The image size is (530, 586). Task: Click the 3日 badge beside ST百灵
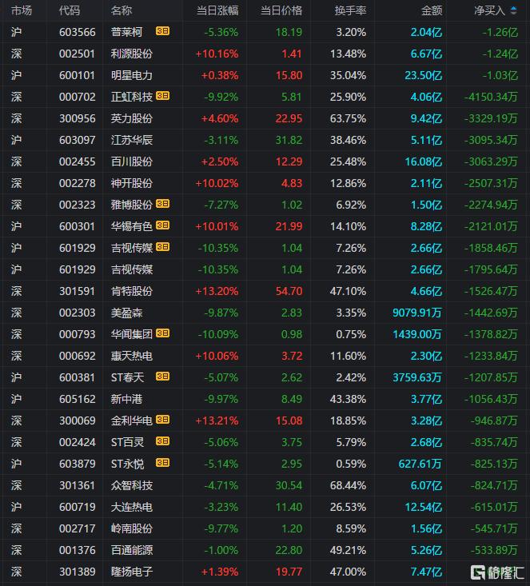(162, 441)
